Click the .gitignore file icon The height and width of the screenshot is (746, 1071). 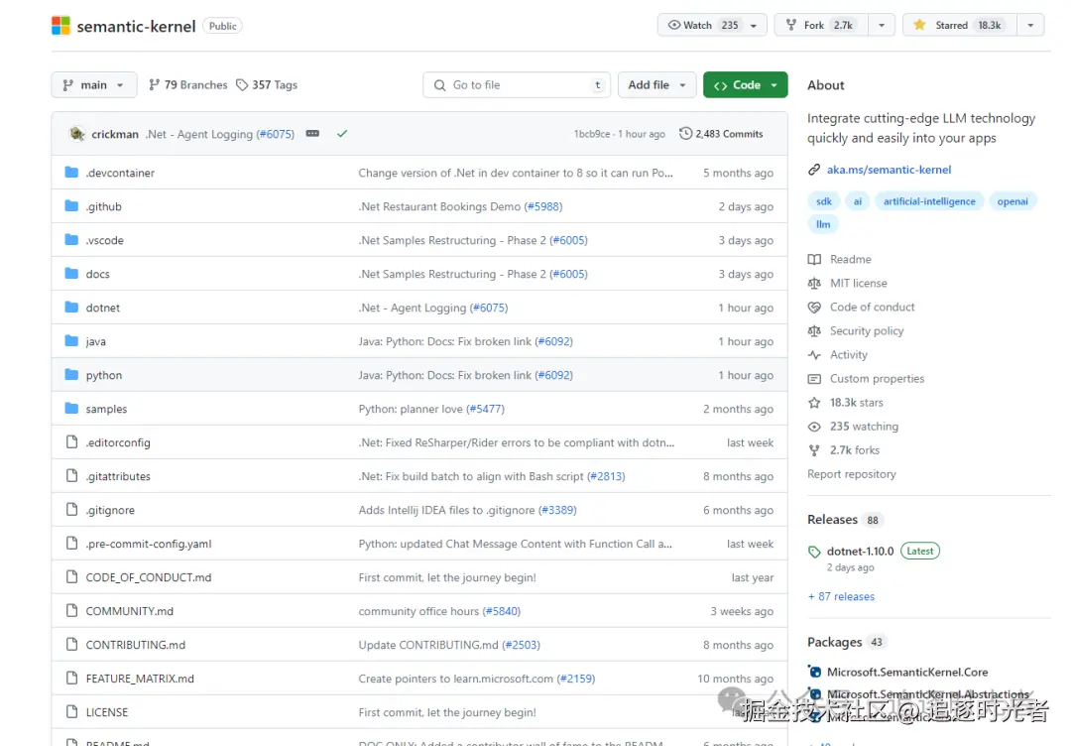71,510
